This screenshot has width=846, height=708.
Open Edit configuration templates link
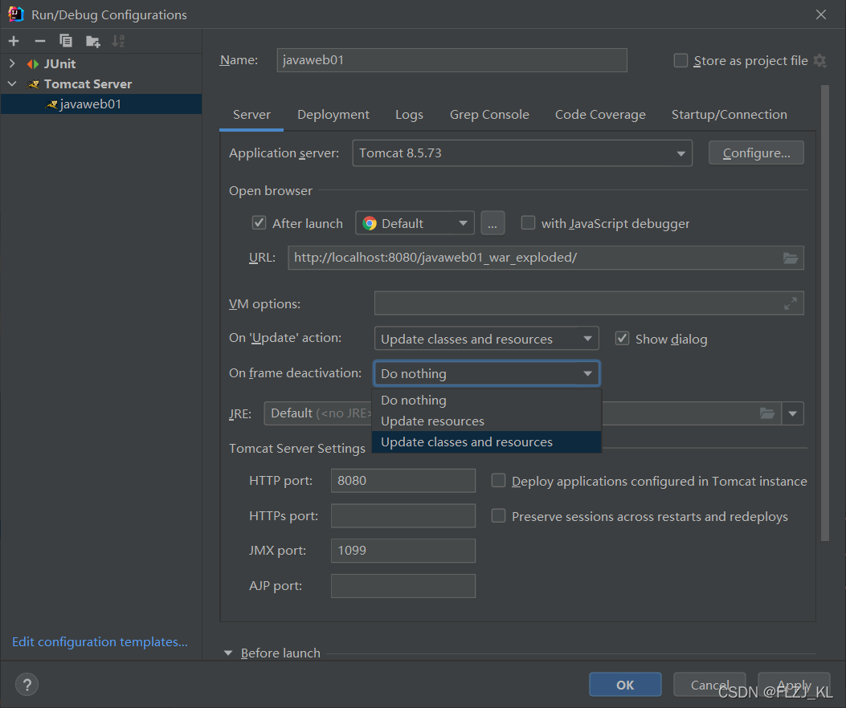tap(100, 641)
